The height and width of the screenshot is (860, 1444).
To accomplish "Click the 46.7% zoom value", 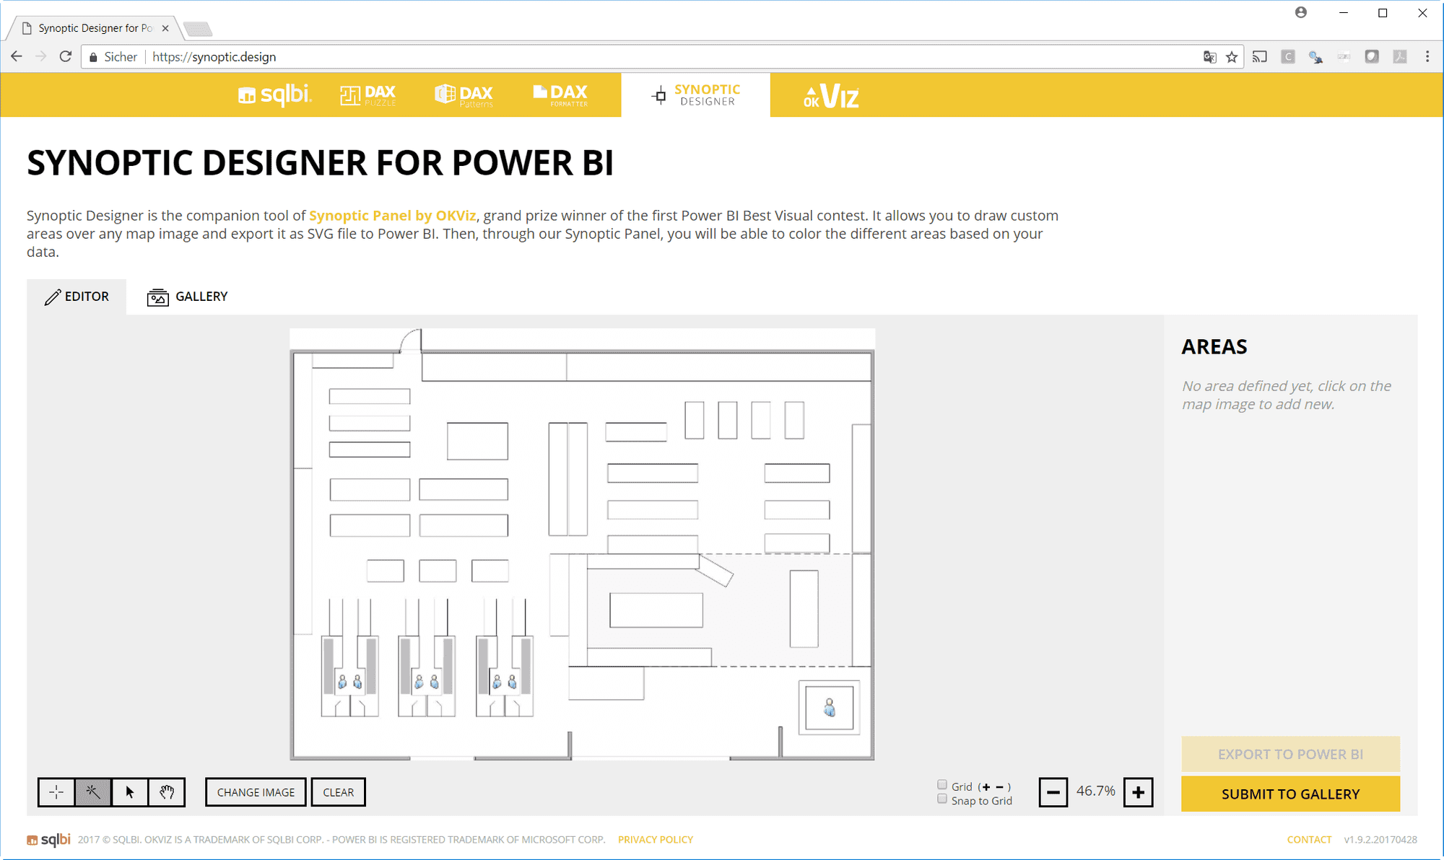I will 1095,791.
